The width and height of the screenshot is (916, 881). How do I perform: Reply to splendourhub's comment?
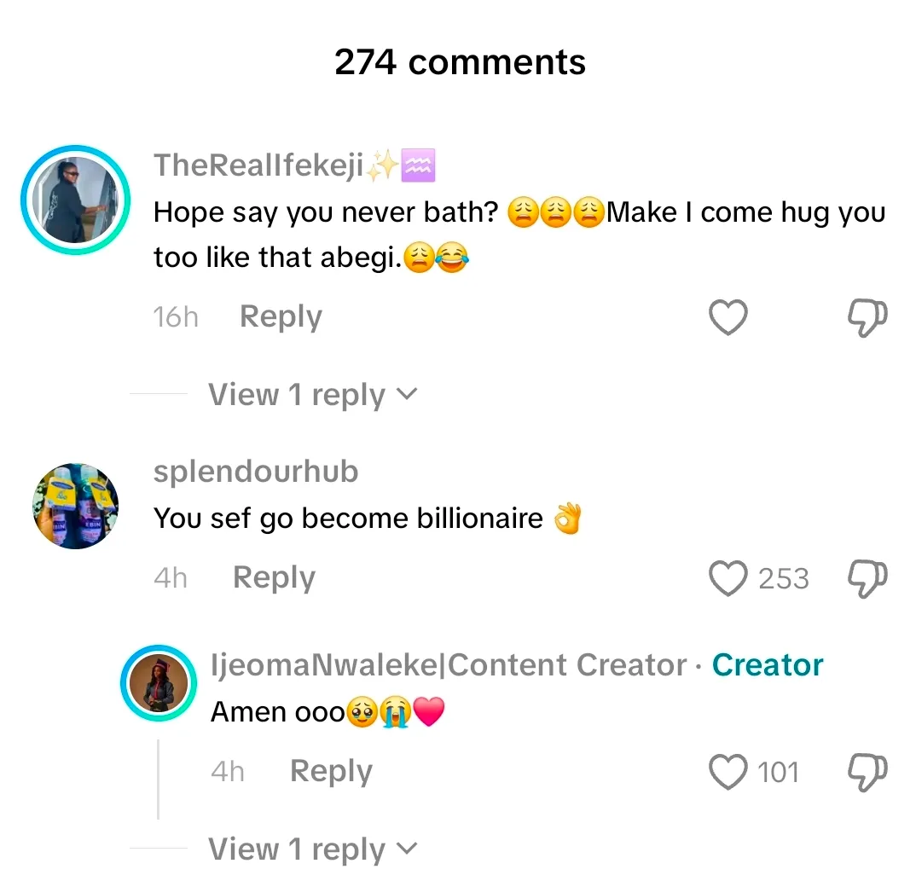pos(274,578)
